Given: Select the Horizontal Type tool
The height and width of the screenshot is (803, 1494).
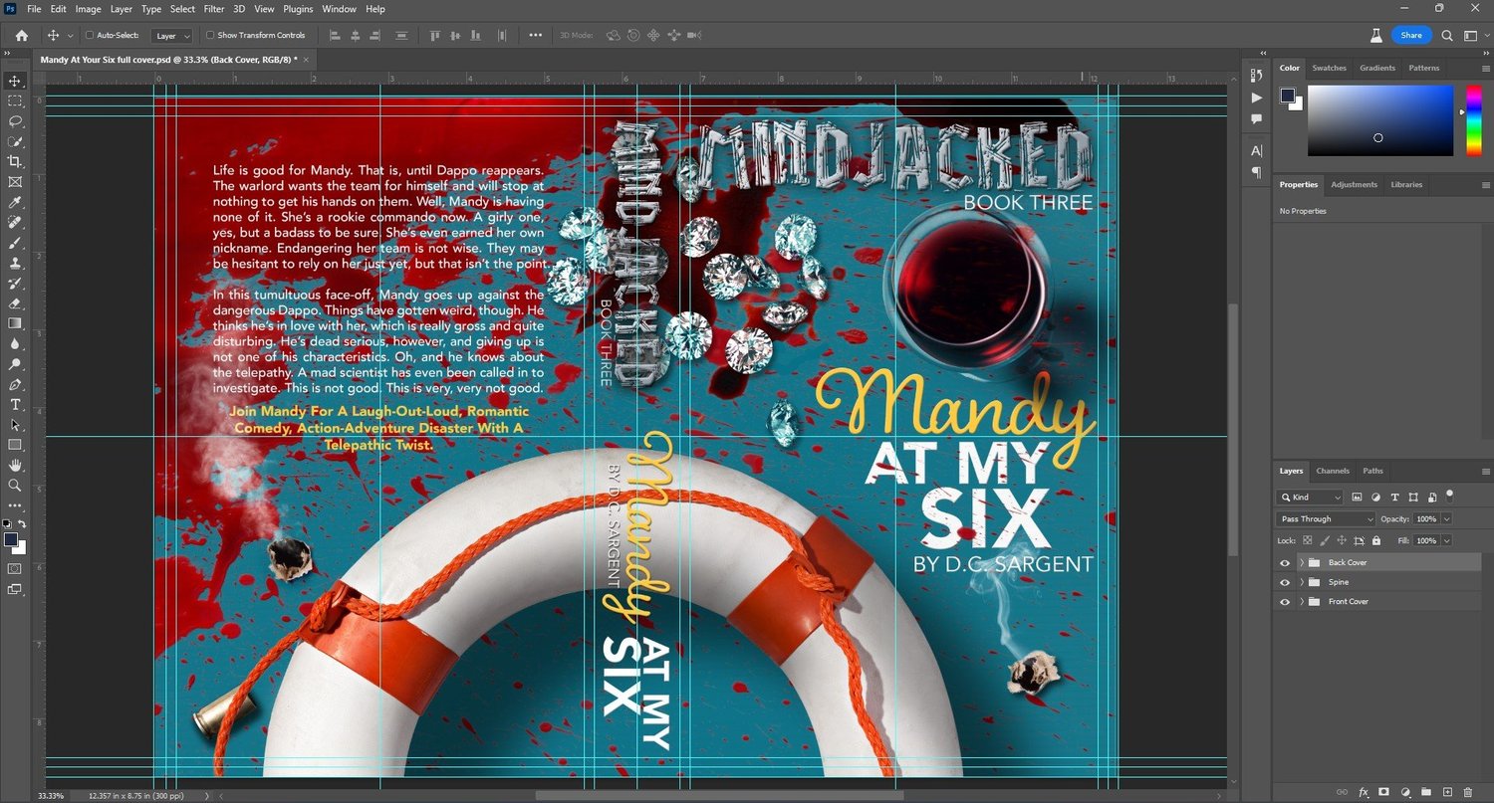Looking at the screenshot, I should point(14,404).
